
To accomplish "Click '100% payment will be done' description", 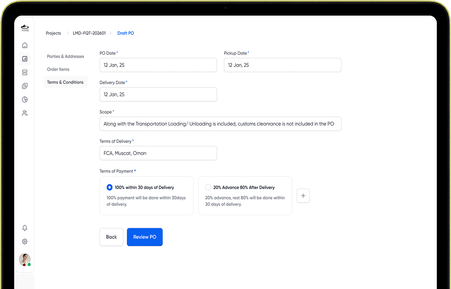I will 146,201.
